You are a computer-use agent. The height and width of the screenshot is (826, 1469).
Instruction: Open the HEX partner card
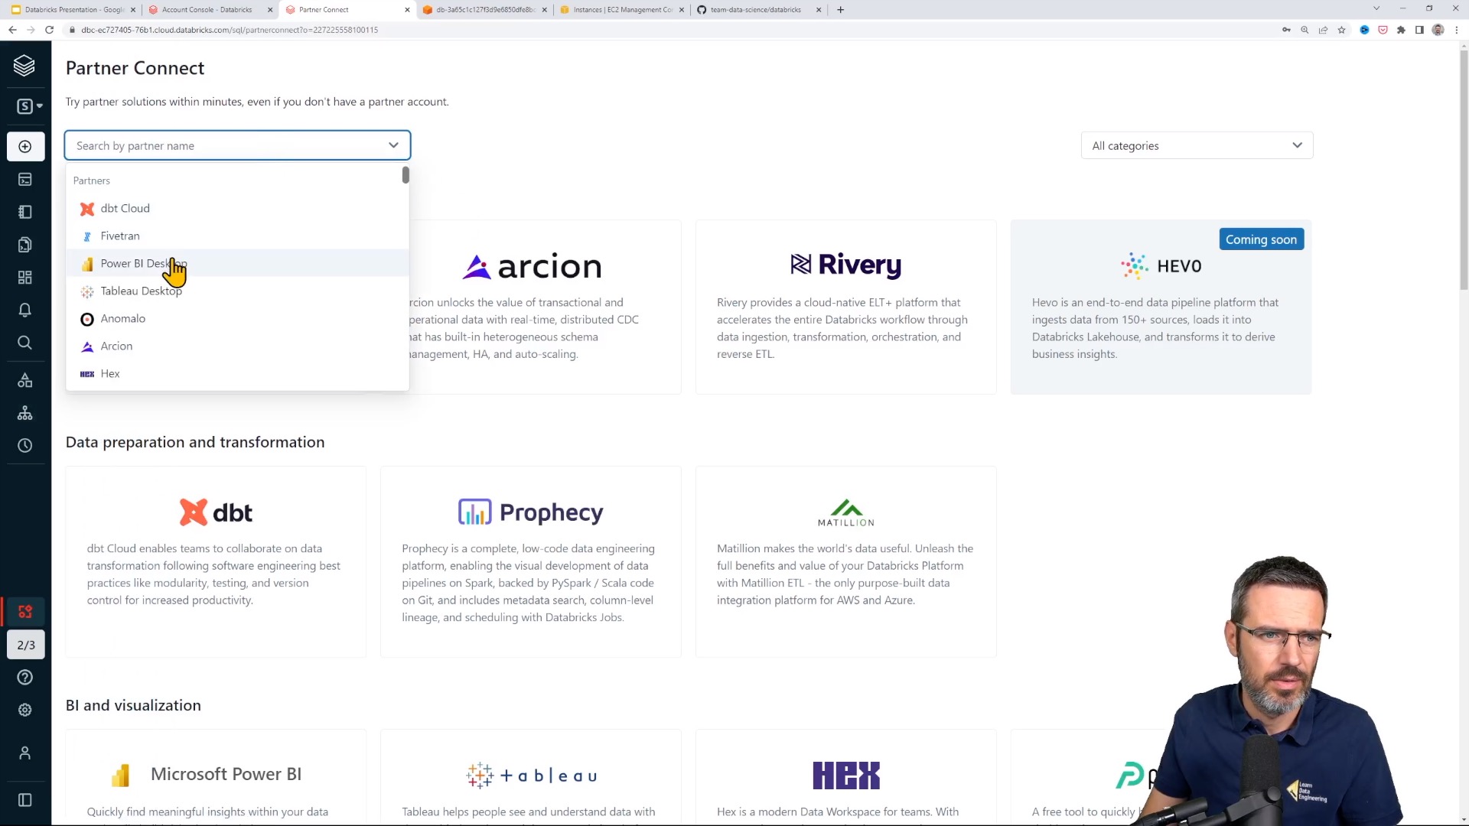845,777
